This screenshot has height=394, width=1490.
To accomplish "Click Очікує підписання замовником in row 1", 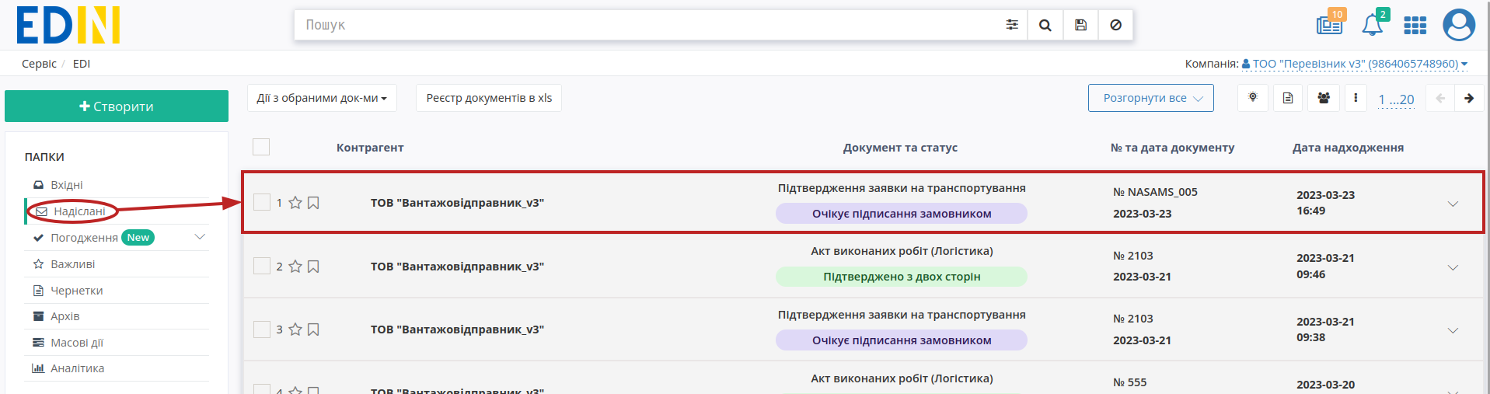I will 902,214.
